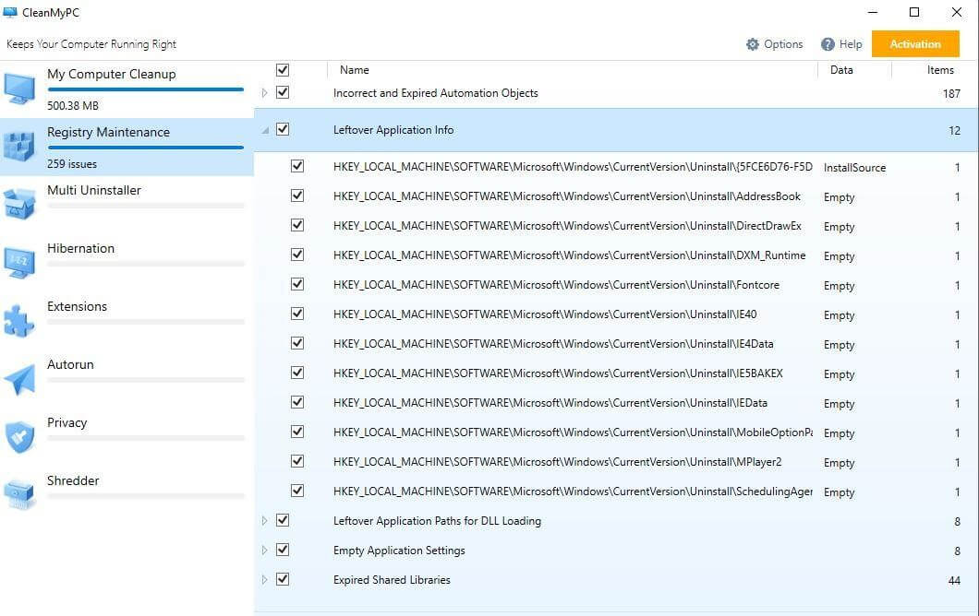
Task: Uncheck the IE5BAKEX entry checkbox
Action: (x=297, y=373)
